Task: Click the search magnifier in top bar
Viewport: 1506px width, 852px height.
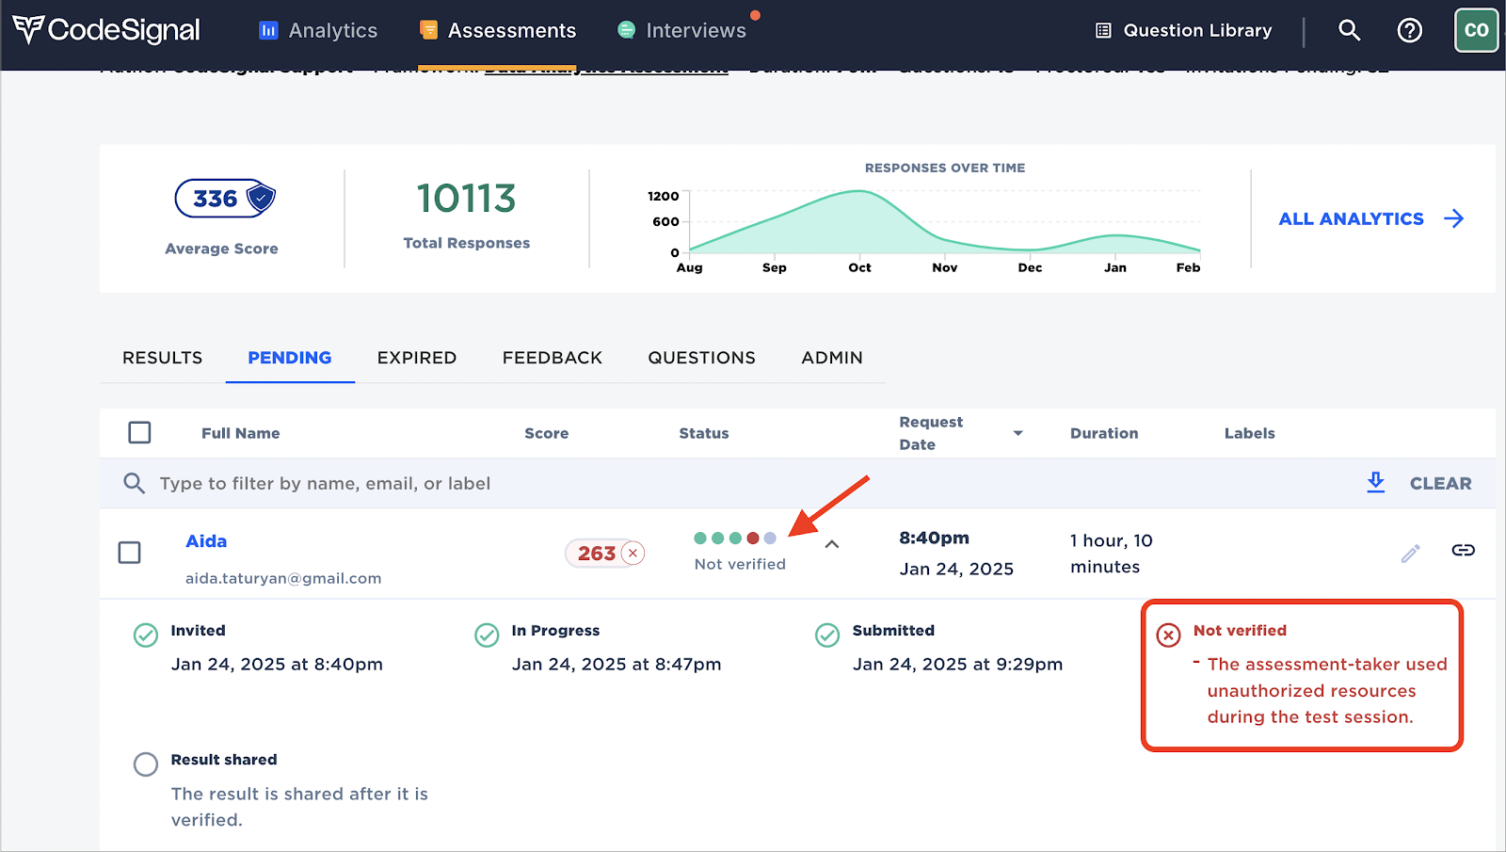Action: coord(1350,30)
